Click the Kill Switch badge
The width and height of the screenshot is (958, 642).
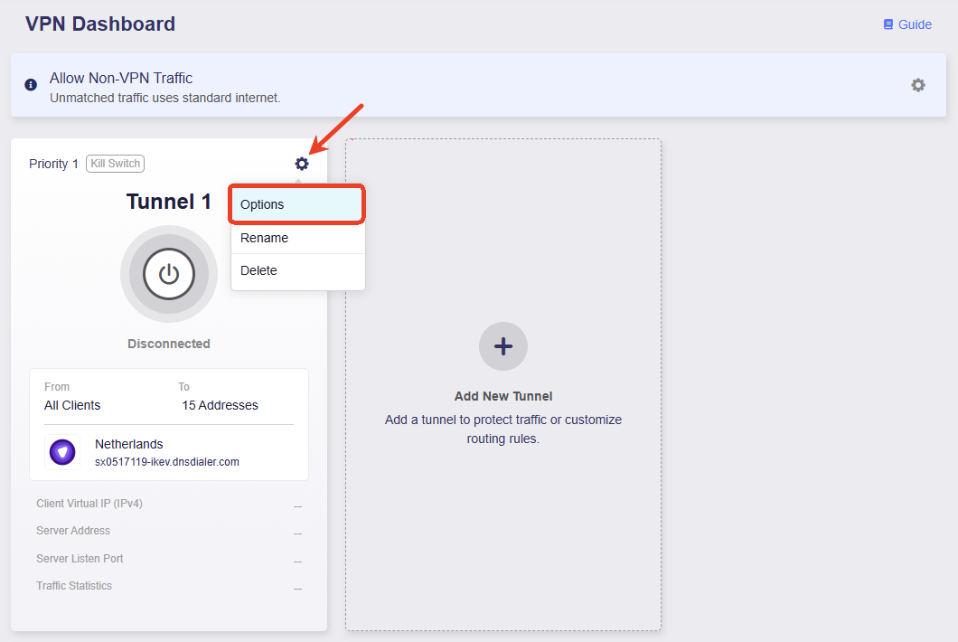pyautogui.click(x=115, y=164)
